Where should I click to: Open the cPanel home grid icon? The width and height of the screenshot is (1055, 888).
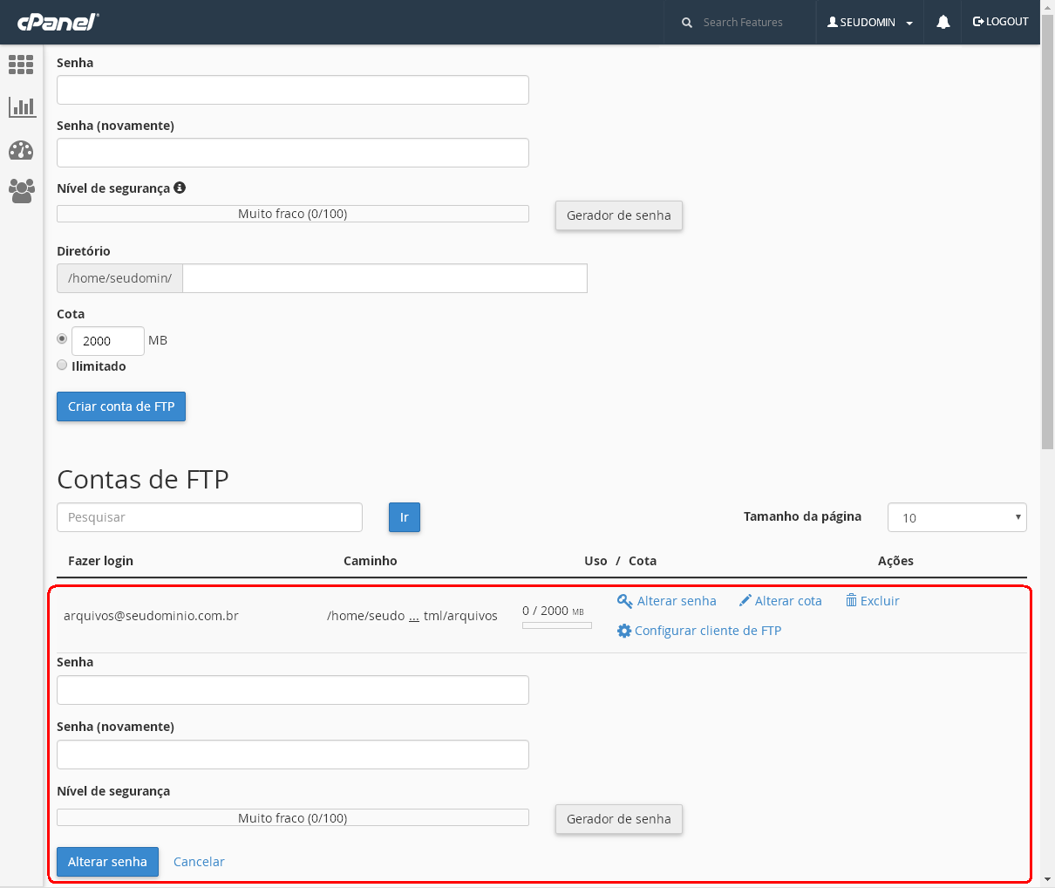point(21,65)
